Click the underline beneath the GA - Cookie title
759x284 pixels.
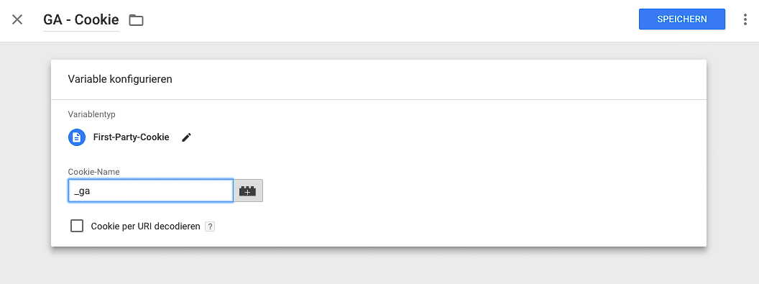[x=80, y=32]
